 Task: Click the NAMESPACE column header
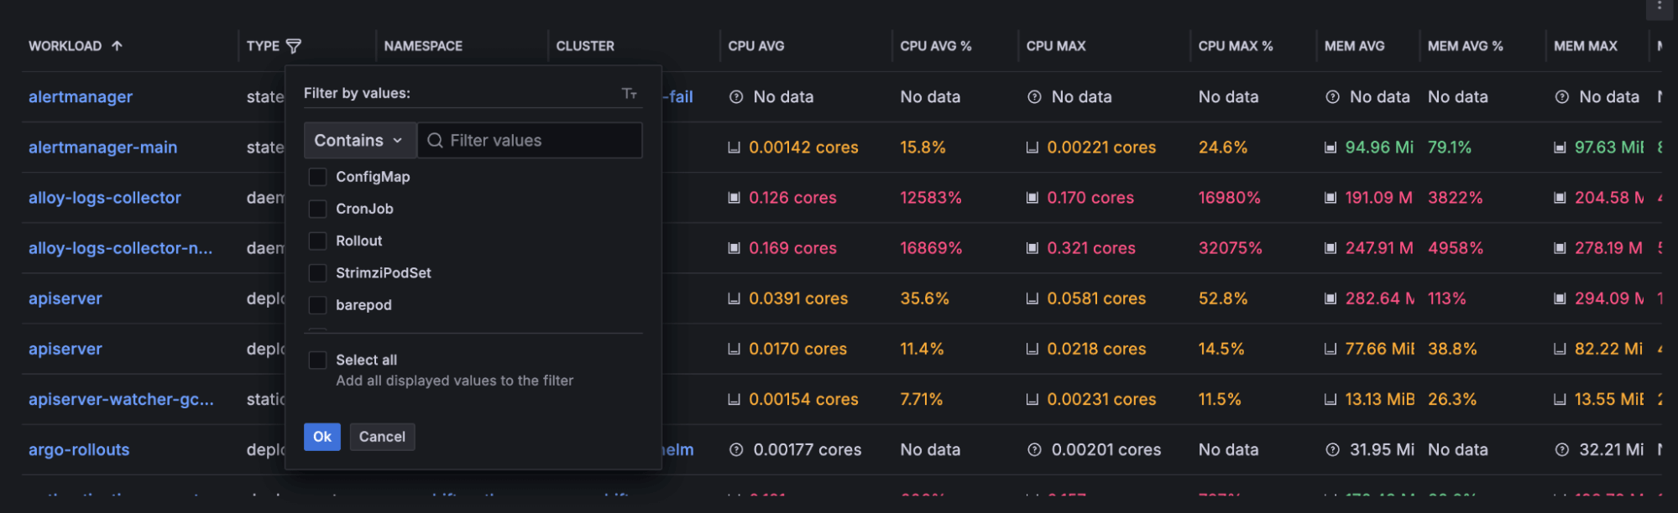point(423,46)
